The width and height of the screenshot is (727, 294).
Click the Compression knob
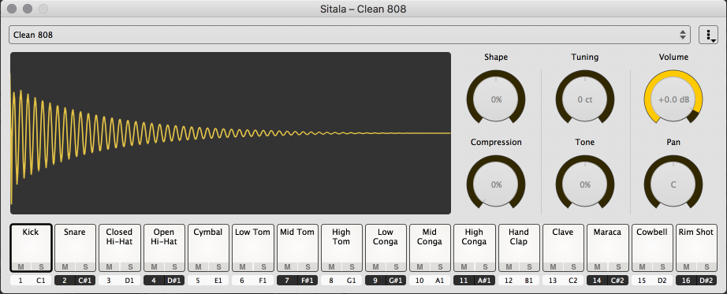point(496,184)
